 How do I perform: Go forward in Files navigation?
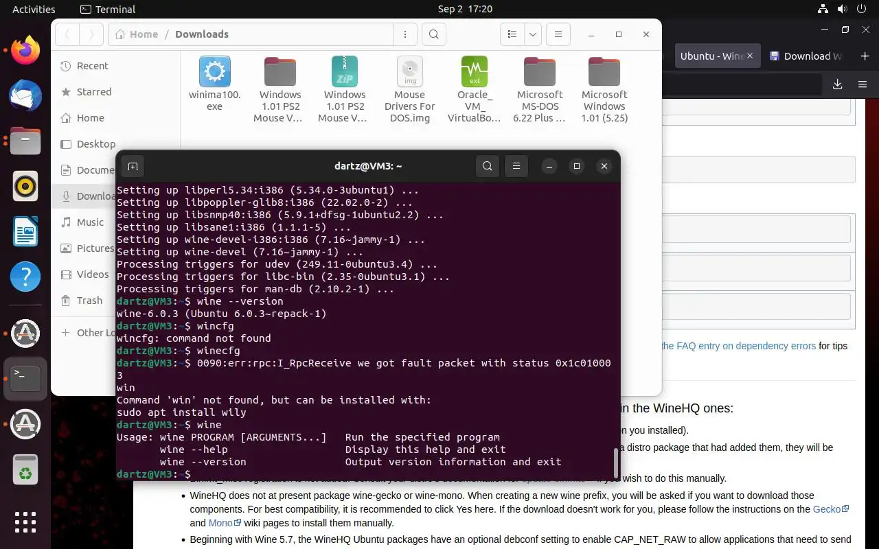91,34
